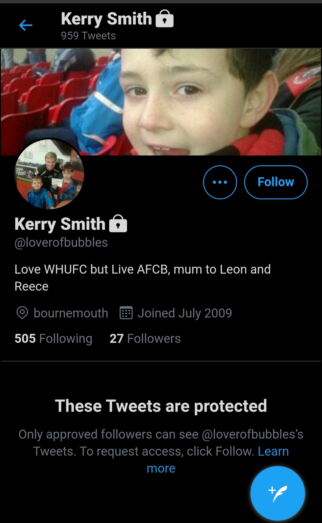Screen dimensions: 322x523
Task: Tap the @loverofbubbles handle
Action: 61,243
